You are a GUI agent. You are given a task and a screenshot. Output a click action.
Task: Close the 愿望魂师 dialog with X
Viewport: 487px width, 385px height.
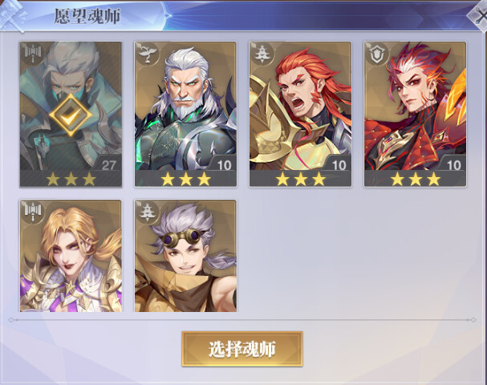pos(480,17)
